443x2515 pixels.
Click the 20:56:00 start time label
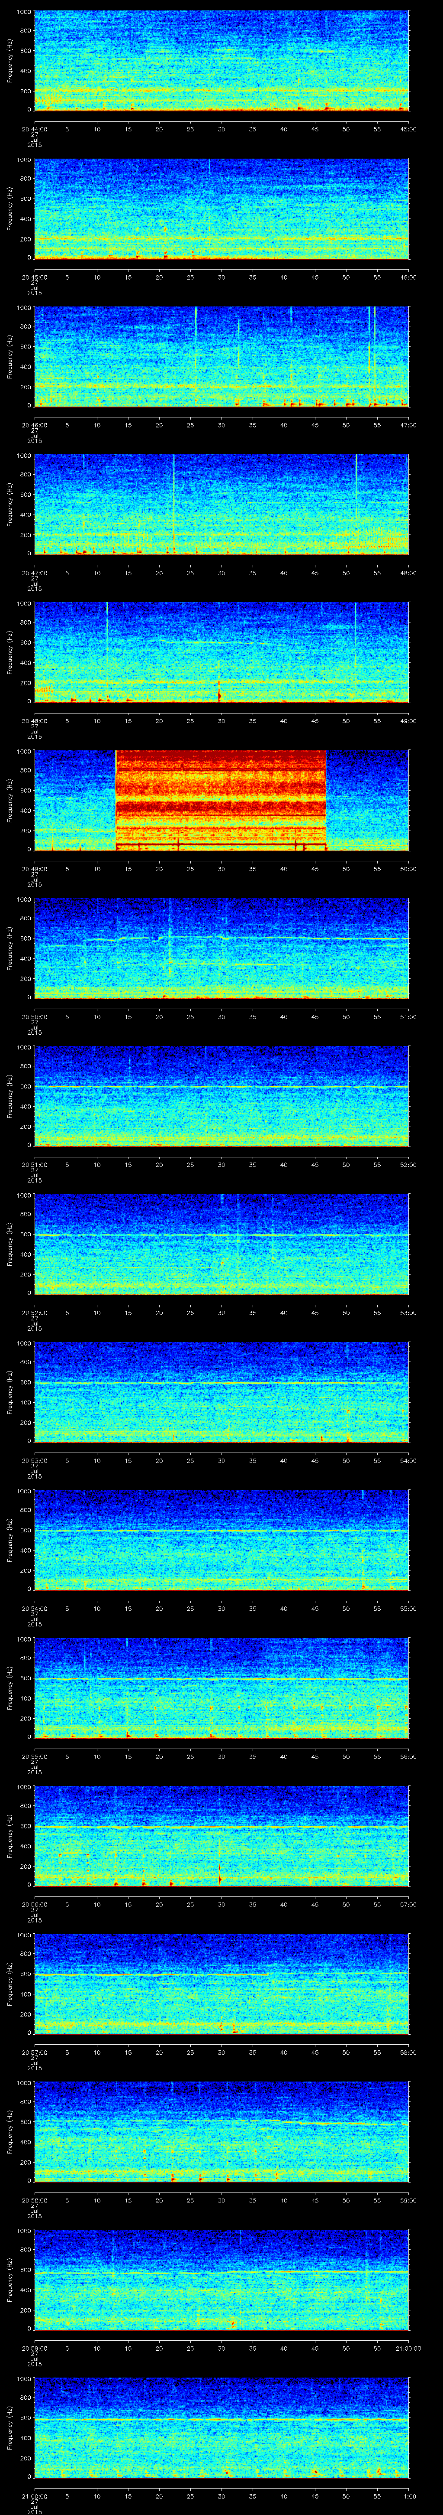(x=34, y=1904)
